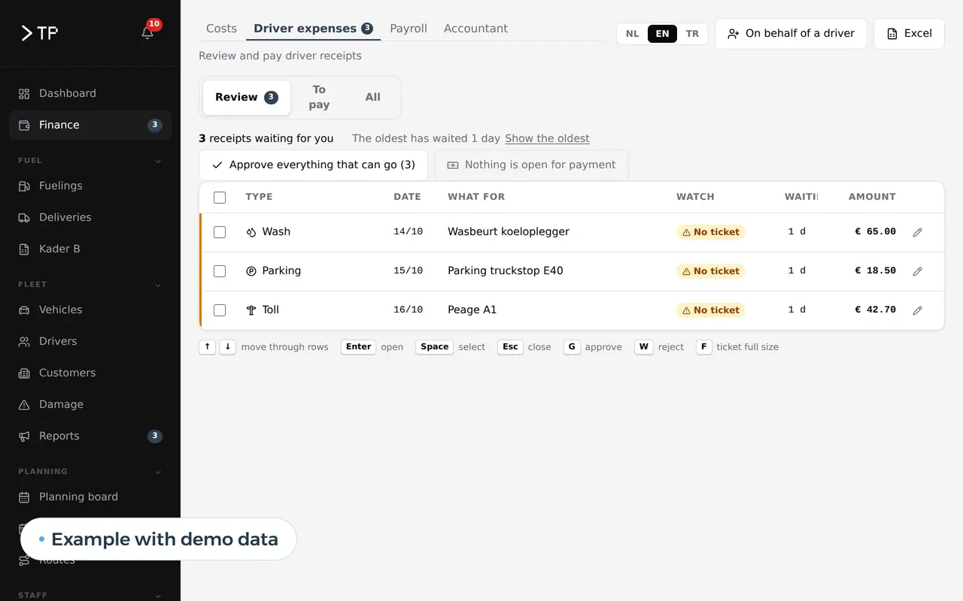Collapse the FUEL sidebar group
The width and height of the screenshot is (963, 601).
[158, 161]
